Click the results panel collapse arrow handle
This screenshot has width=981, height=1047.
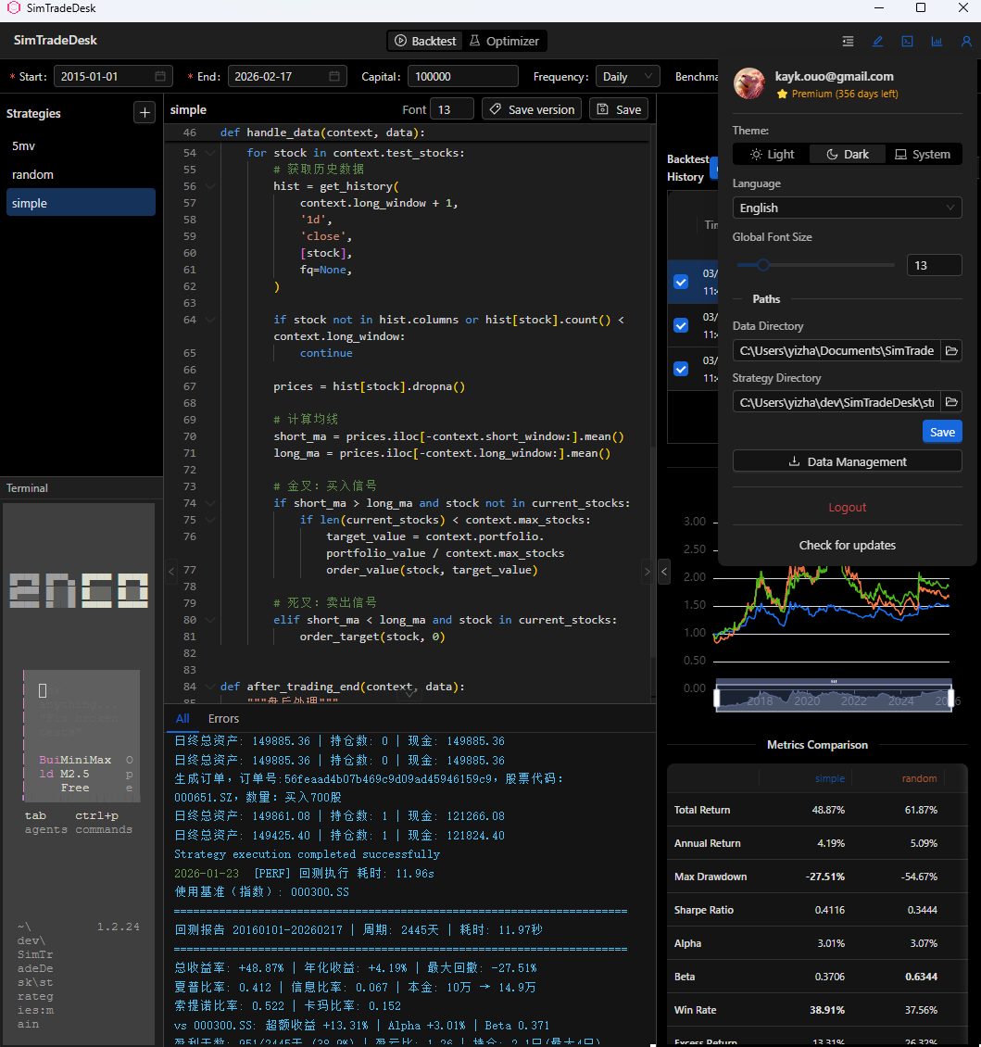[664, 572]
